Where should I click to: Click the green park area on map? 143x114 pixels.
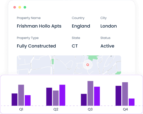[93, 58]
